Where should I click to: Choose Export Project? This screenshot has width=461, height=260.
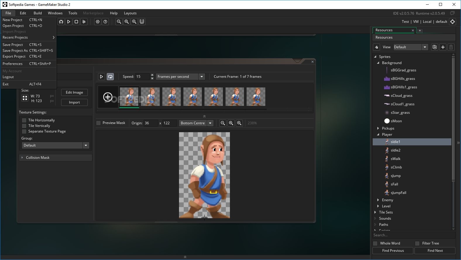click(x=29, y=56)
